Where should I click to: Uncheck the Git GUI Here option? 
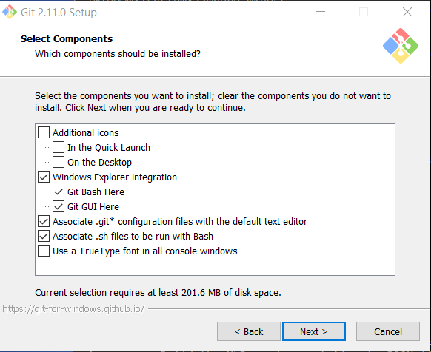(59, 207)
